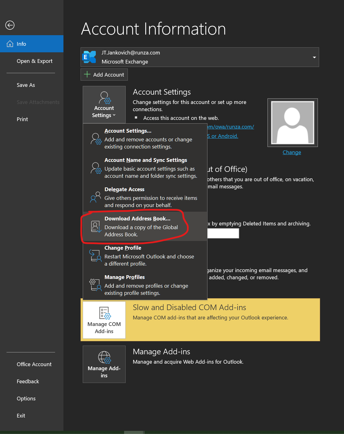Choose Account Name and Sync Settings entry

(145, 168)
